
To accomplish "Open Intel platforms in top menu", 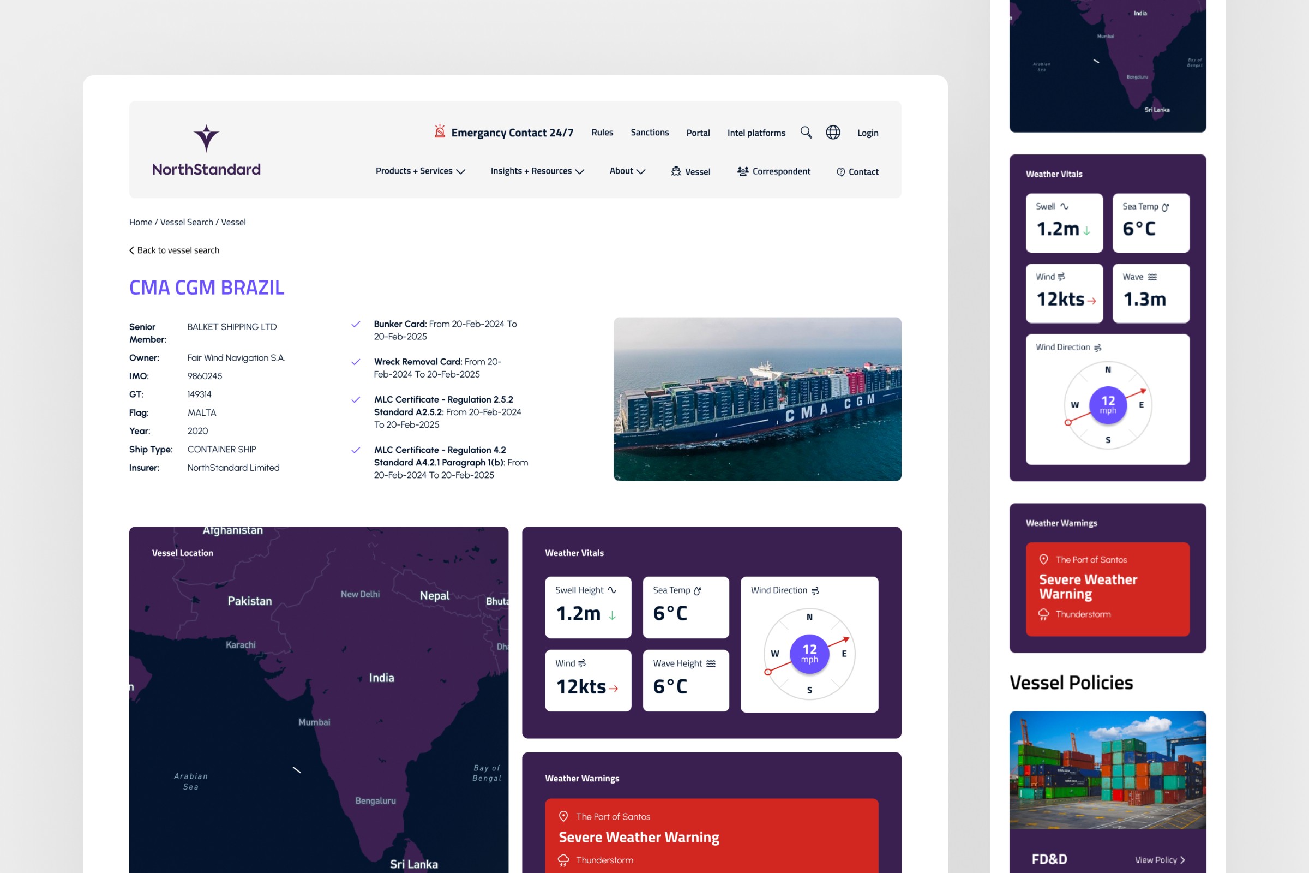I will click(756, 133).
